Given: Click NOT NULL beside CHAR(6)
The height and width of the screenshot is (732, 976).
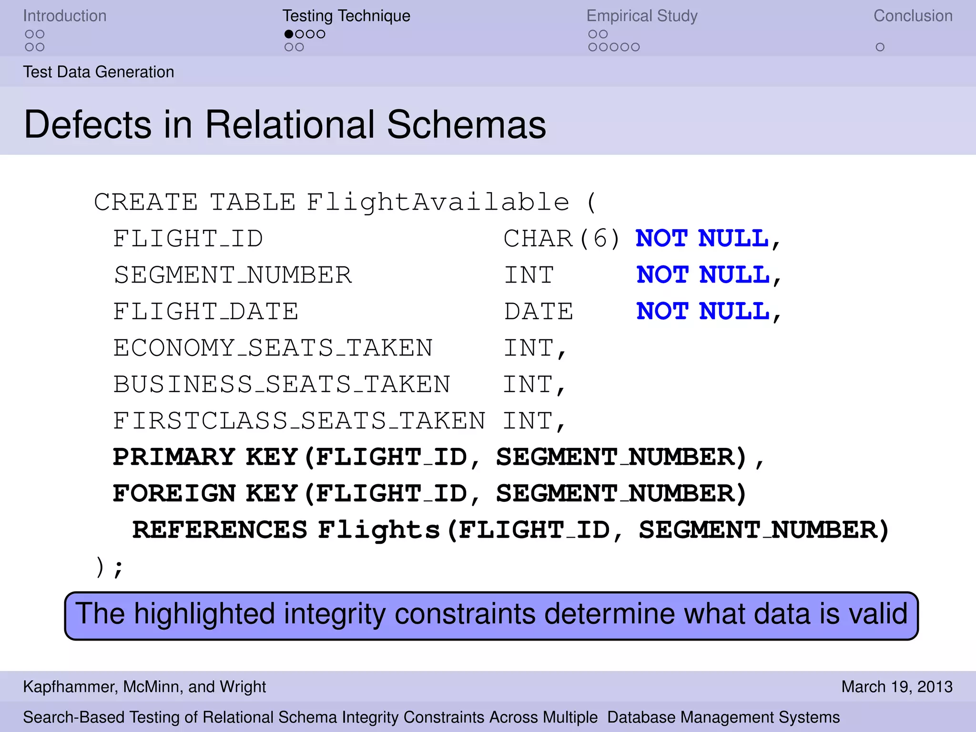Looking at the screenshot, I should [702, 238].
